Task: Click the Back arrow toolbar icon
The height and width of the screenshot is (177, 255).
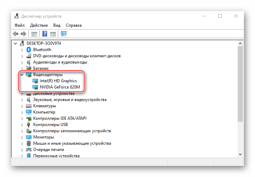Action: click(16, 34)
